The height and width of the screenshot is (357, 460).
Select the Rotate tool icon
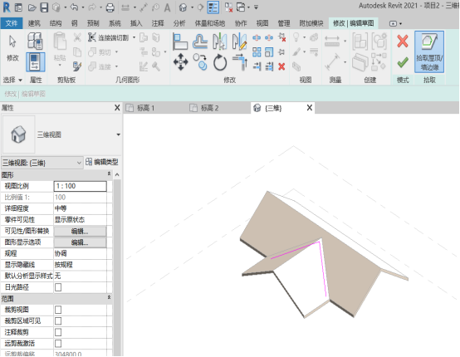[x=220, y=62]
